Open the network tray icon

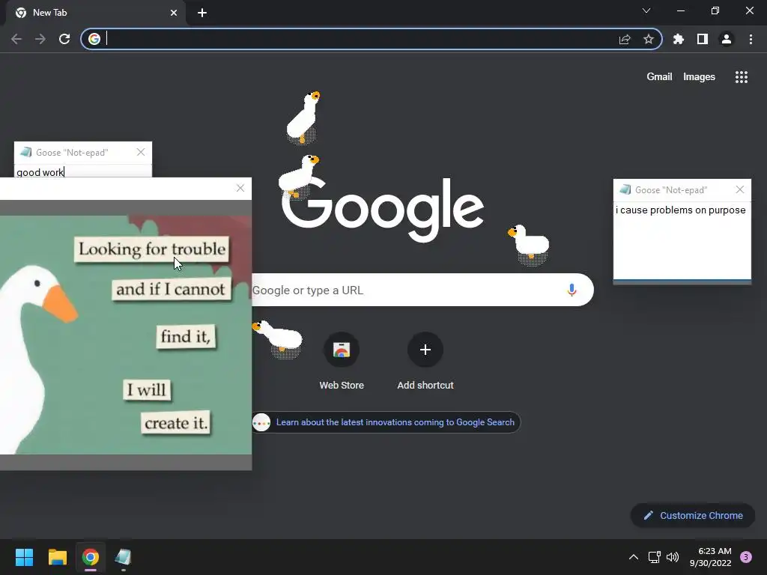coord(654,557)
